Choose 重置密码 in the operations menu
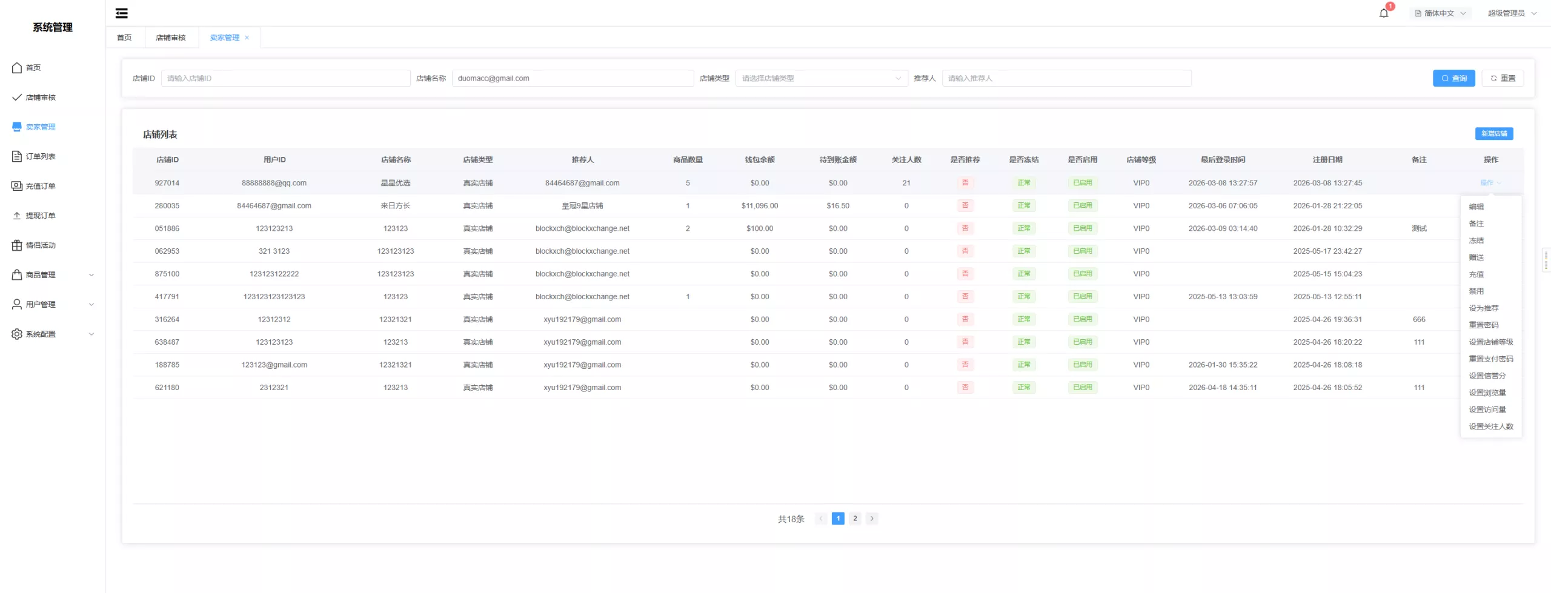1551x593 pixels. [1484, 325]
